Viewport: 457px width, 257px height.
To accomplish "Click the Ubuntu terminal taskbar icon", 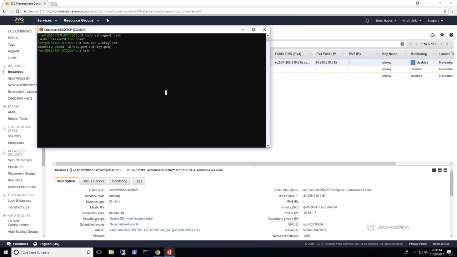I will (169, 252).
